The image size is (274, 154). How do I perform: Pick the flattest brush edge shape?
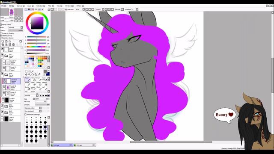tap(48, 95)
